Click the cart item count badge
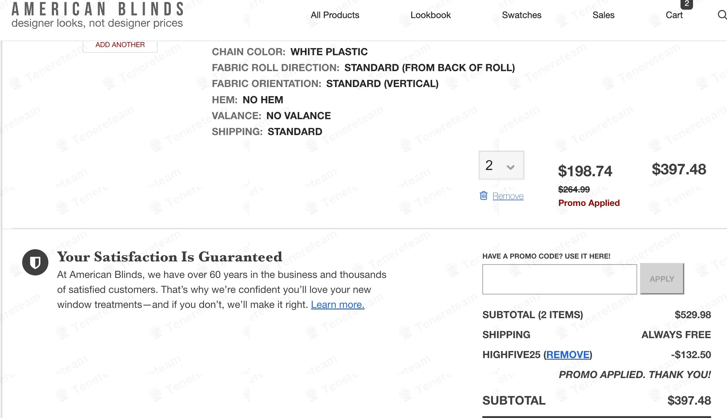727x418 pixels. coord(686,4)
